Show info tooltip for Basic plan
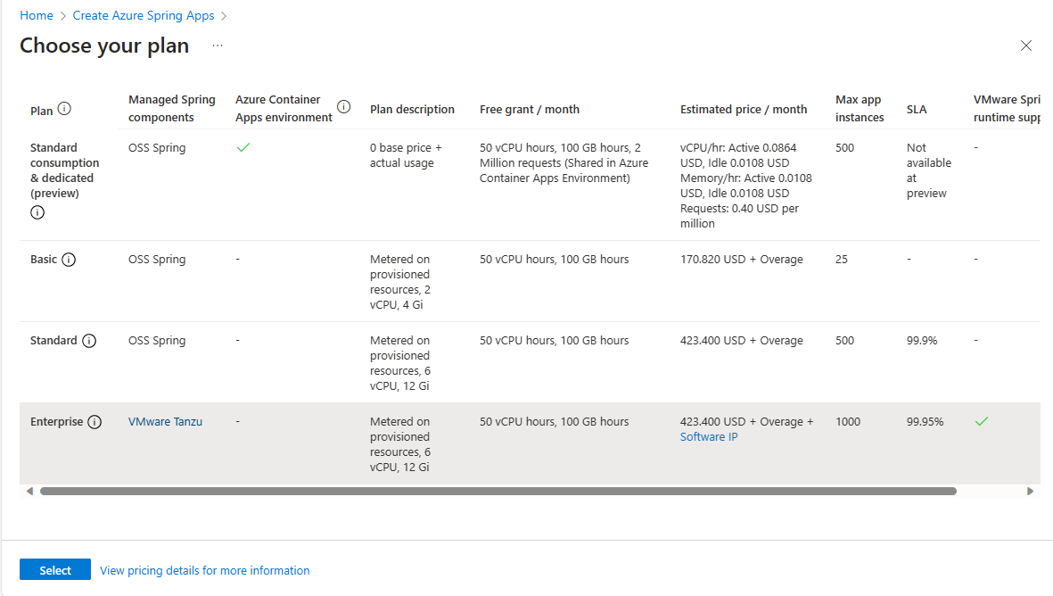 click(69, 260)
